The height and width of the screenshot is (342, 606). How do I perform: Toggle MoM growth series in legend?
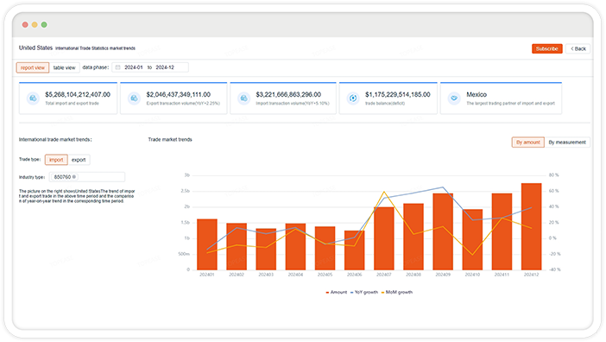(x=397, y=292)
